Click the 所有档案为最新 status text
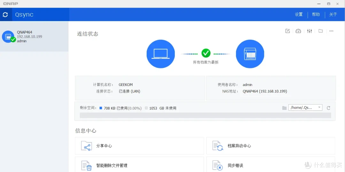Viewport: 345px width, 172px height. coord(206,63)
